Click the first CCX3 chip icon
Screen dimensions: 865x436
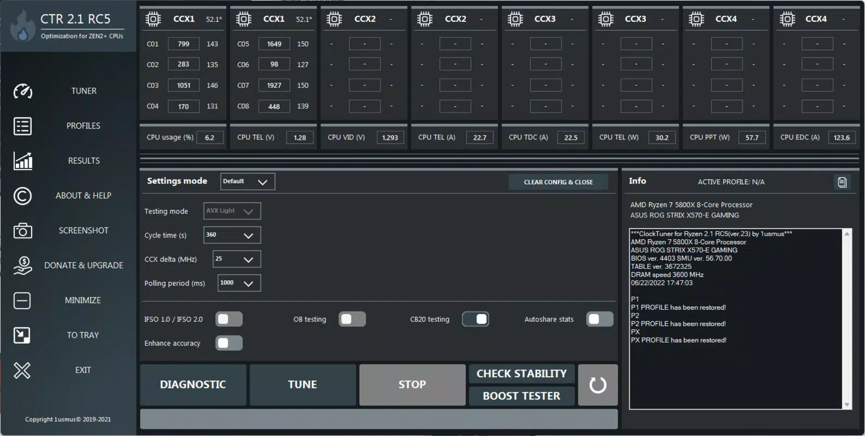(515, 19)
